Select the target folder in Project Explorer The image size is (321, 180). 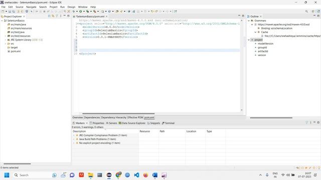coord(14,47)
